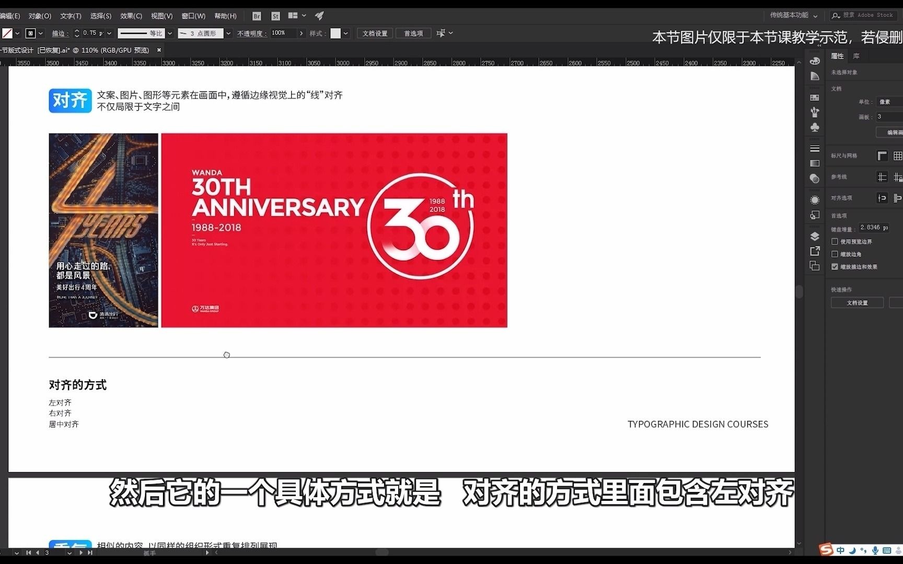Viewport: 903px width, 564px height.
Task: Click the 描边 stroke panel link
Action: 59,33
